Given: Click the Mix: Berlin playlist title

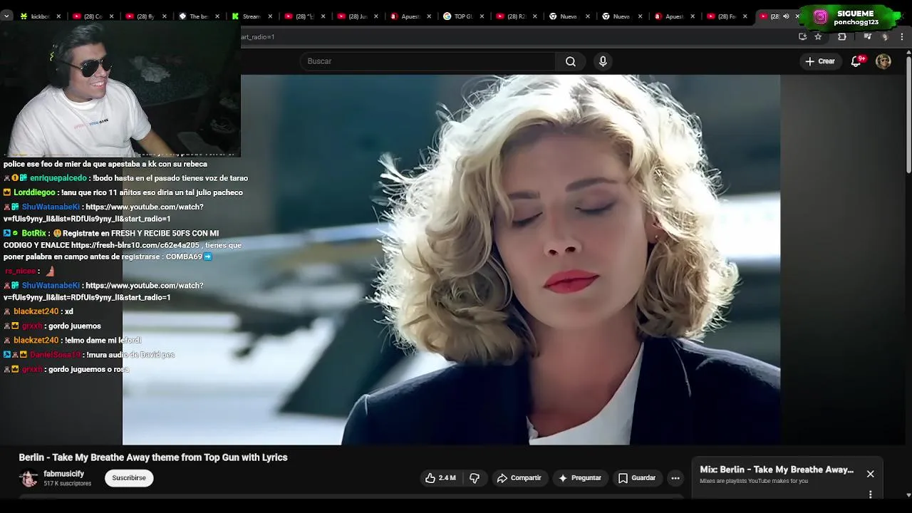Looking at the screenshot, I should [x=777, y=470].
